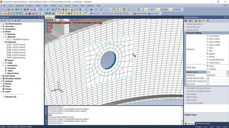Expand the Elements tree node
This screenshot has width=229, height=128.
[4, 34]
